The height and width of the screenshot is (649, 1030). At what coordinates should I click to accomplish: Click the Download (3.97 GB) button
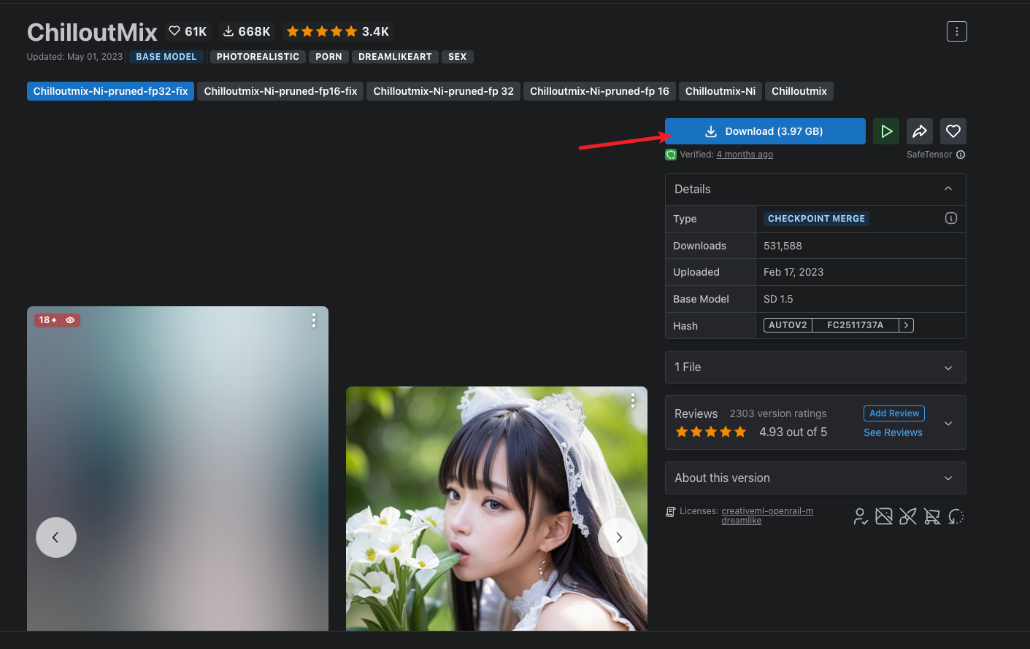tap(765, 131)
